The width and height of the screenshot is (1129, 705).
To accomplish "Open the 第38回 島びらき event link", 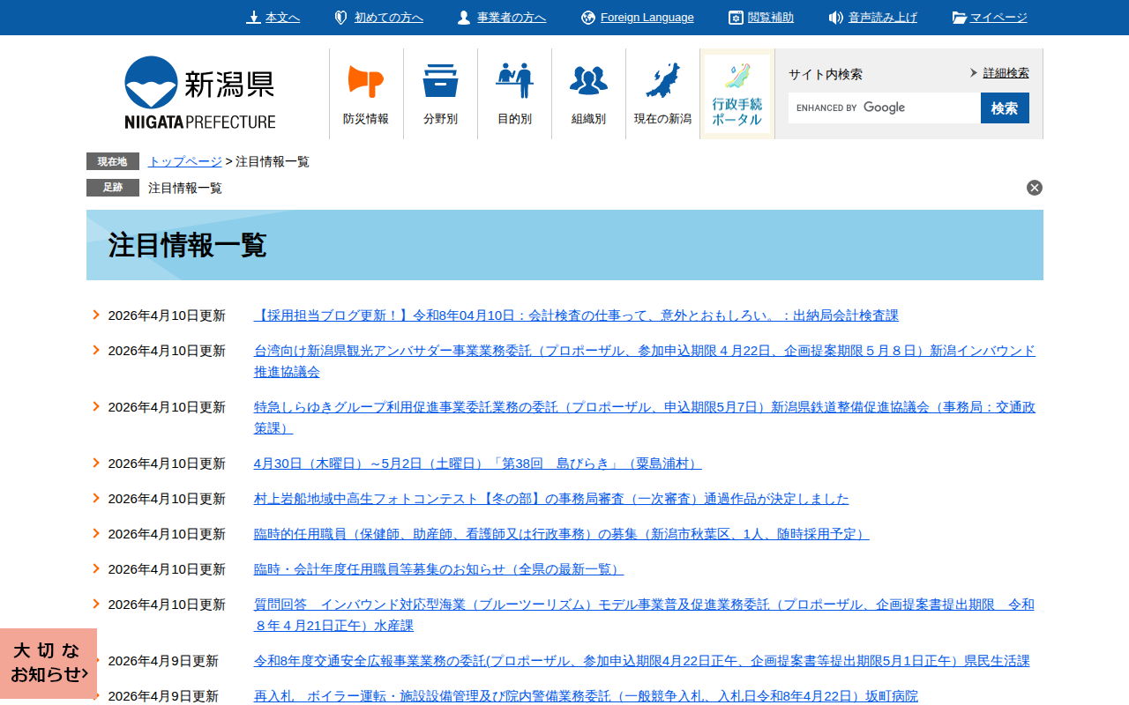I will coord(476,463).
